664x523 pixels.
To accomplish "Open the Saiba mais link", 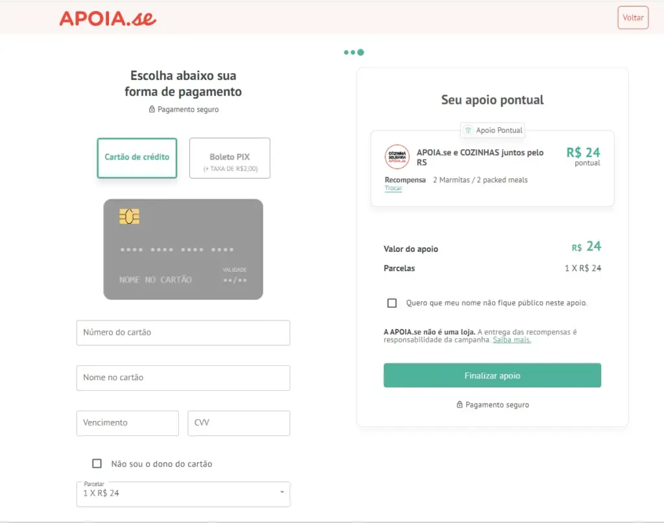I will tap(512, 340).
